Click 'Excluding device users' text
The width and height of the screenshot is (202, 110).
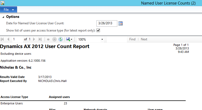(16, 54)
